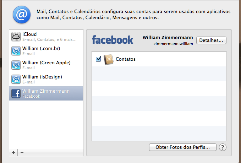Click the large blue @ header icon
This screenshot has width=241, height=163.
[22, 15]
